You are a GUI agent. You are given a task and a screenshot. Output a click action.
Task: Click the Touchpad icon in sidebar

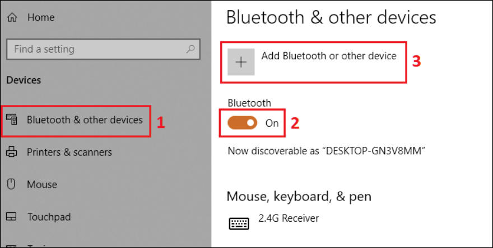[12, 217]
